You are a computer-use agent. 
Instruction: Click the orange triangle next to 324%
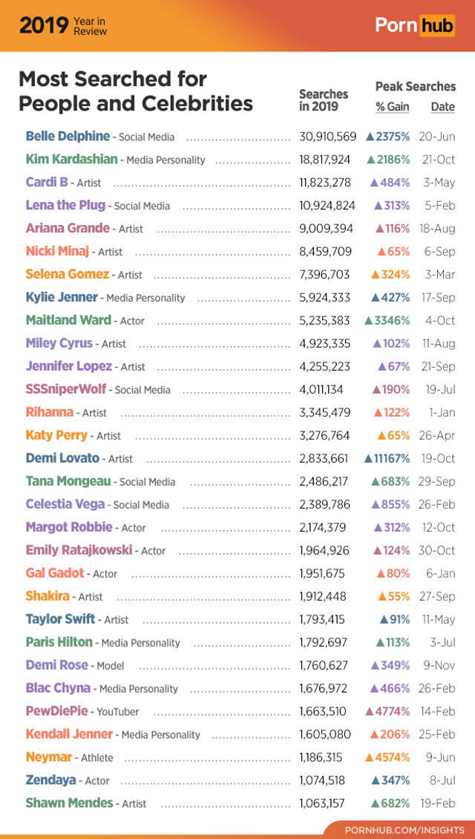(375, 275)
